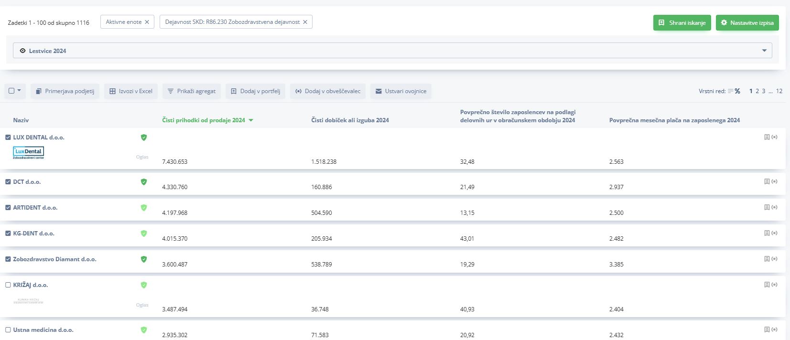Open the LUX DENTAL d.o.o. company link
Screen dimensions: 790x340
tap(39, 138)
